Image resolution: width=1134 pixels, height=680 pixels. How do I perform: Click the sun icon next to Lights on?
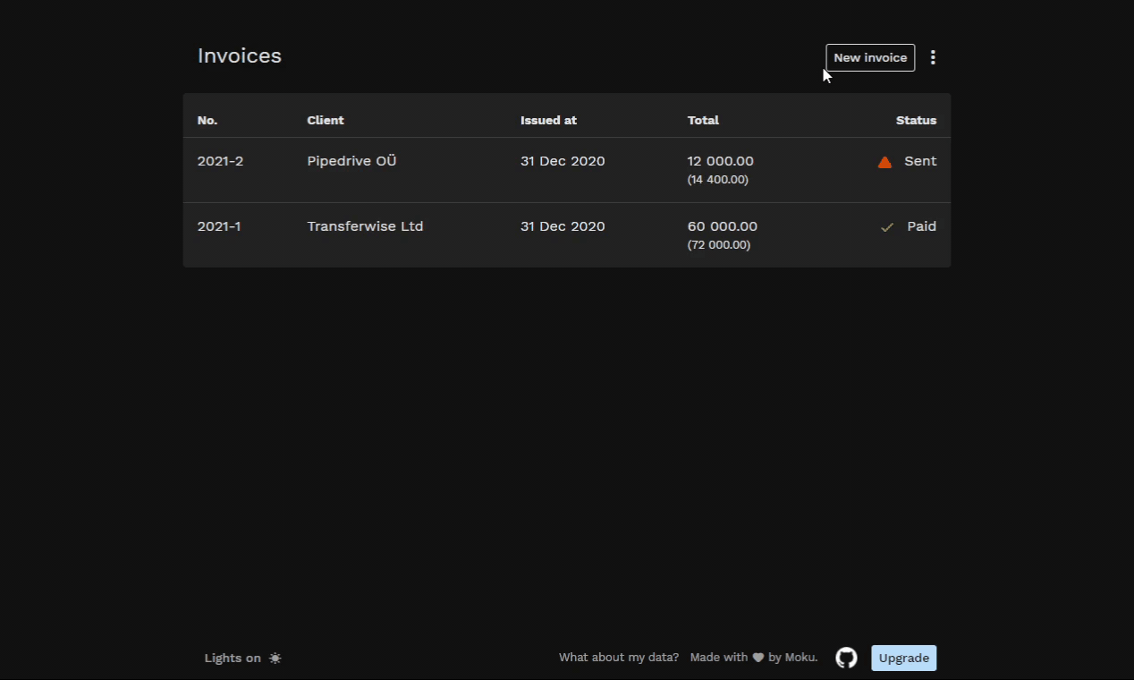[x=275, y=658]
